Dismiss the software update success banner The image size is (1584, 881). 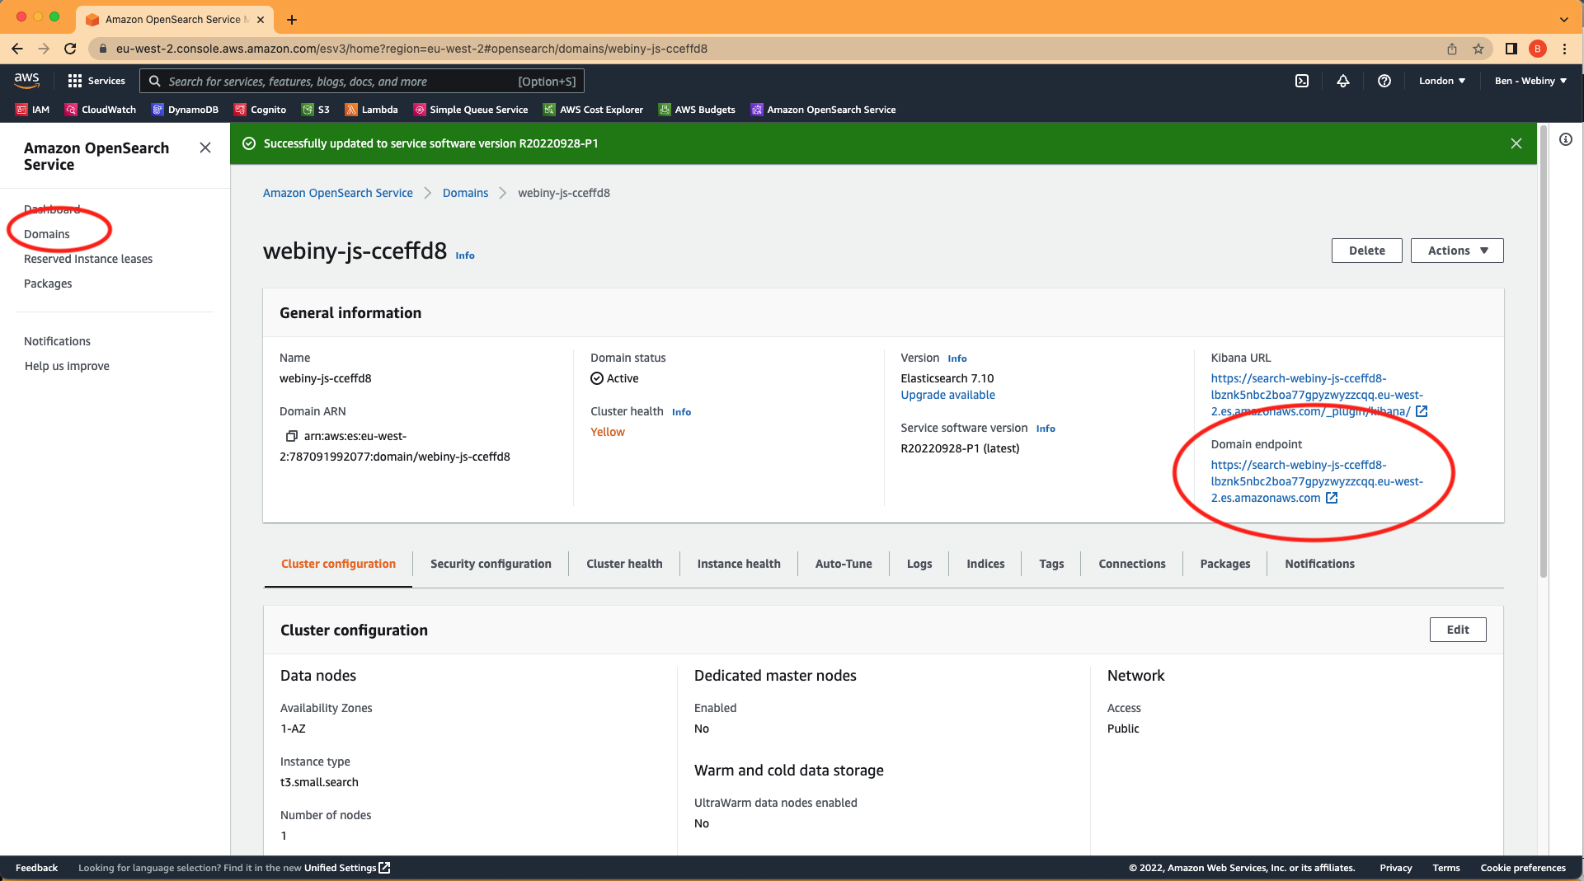coord(1516,143)
